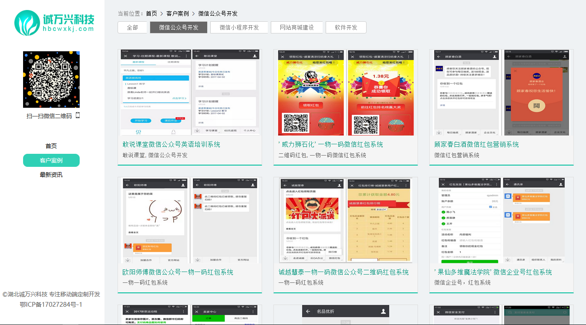The height and width of the screenshot is (325, 586).
Task: Select the 微信公众号开发 filter tab
Action: click(x=178, y=27)
